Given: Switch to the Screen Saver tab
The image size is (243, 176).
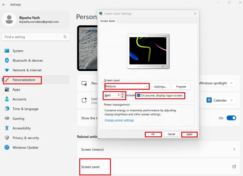Looking at the screenshot, I should pyautogui.click(x=108, y=21).
